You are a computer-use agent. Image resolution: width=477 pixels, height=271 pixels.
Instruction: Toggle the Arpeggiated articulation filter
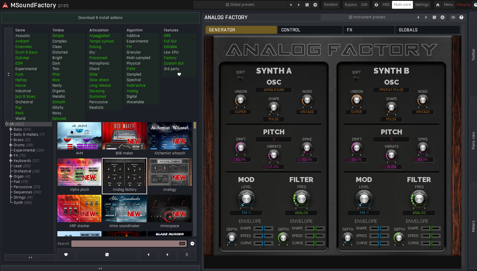(x=99, y=36)
